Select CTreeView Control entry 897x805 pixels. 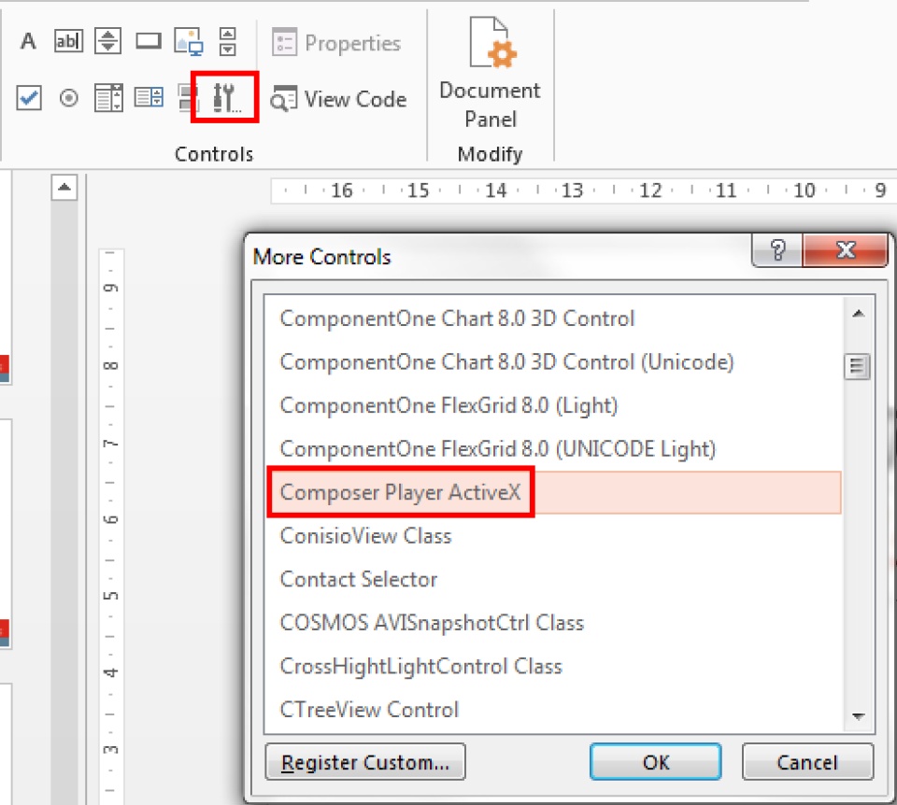553,710
